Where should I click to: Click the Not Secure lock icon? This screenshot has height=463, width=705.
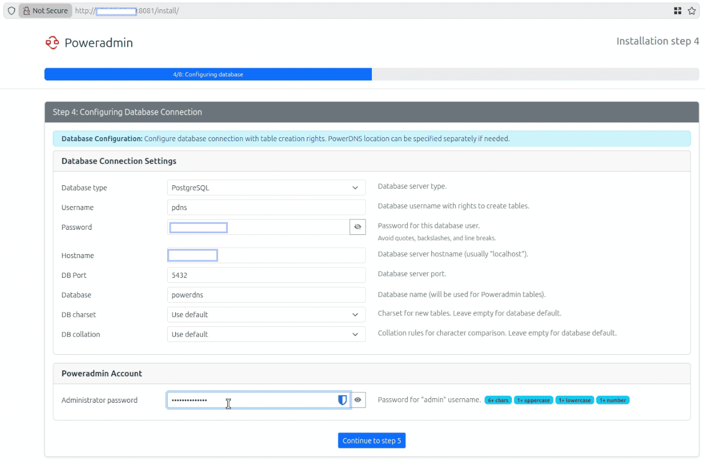pyautogui.click(x=26, y=10)
